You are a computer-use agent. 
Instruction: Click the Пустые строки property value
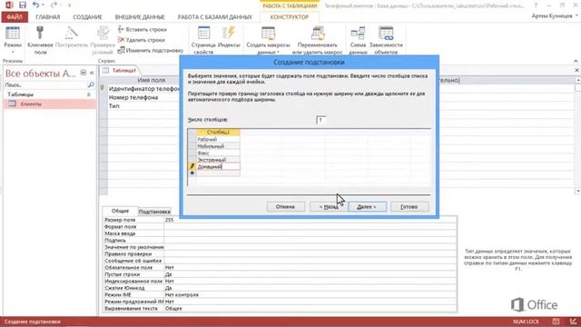[310, 274]
